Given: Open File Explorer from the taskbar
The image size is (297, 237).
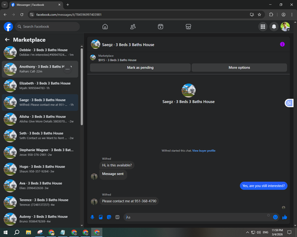Looking at the screenshot, I should [29, 232].
